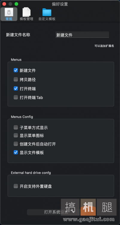Enable the 打开终端 Tab checkbox
This screenshot has width=120, height=225.
tap(16, 97)
